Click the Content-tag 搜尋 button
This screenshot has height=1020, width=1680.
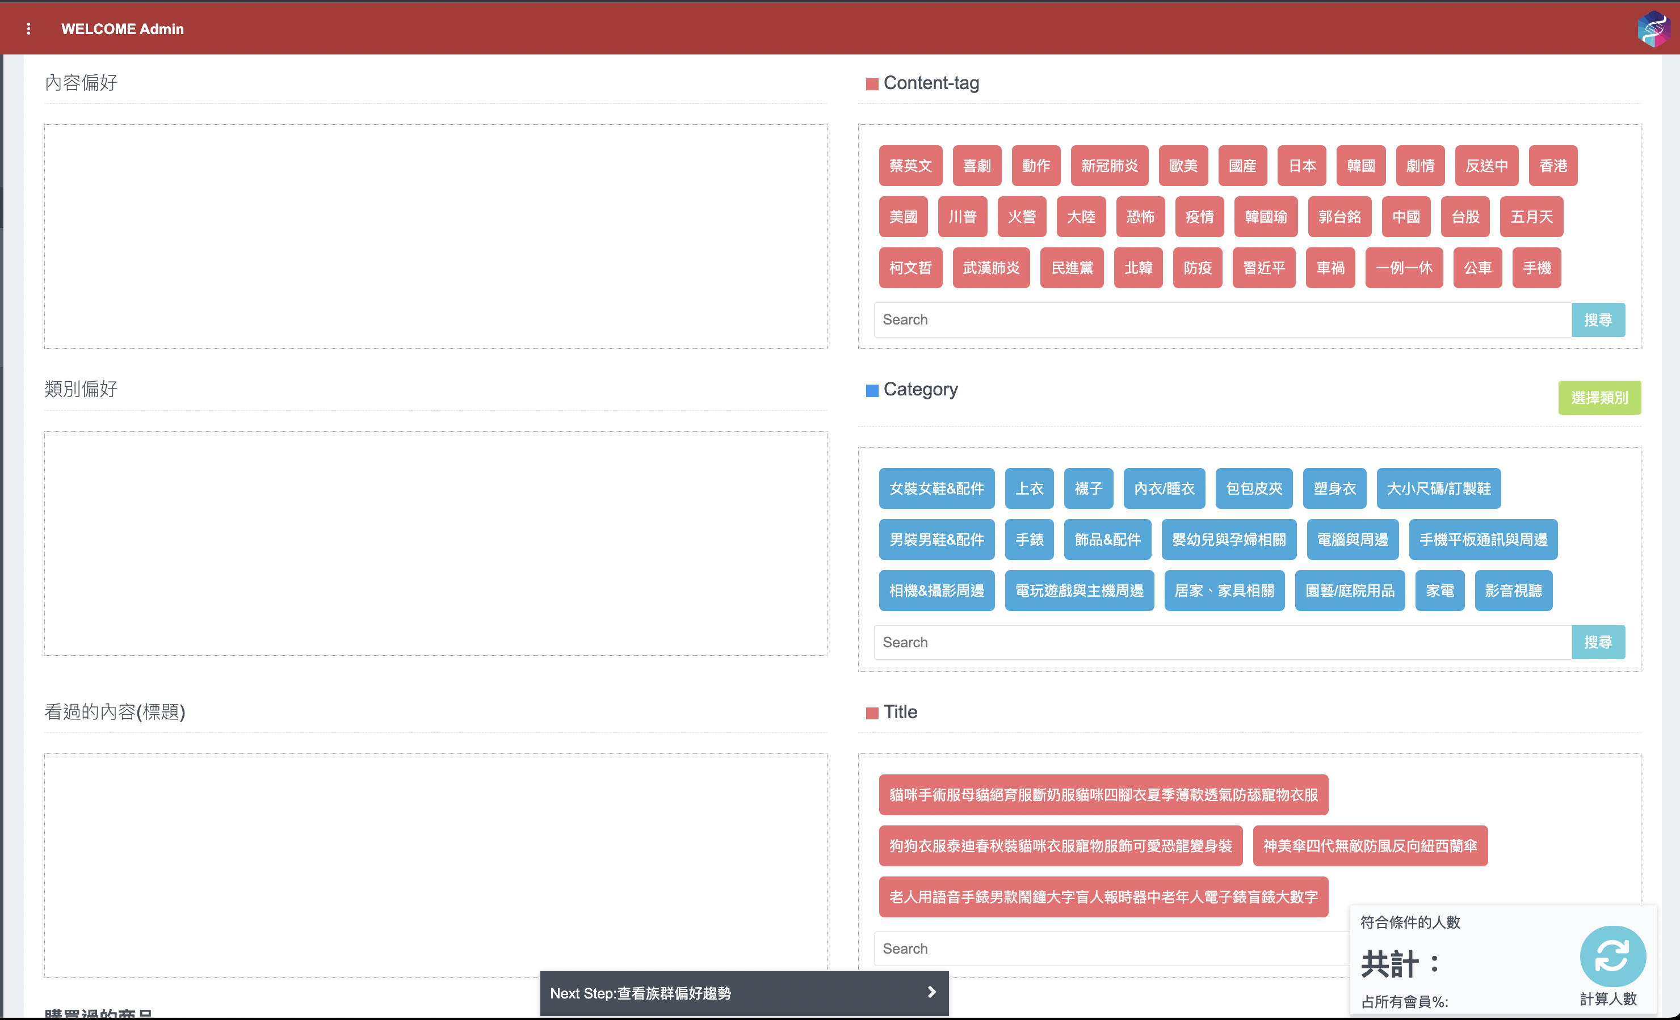(x=1598, y=319)
